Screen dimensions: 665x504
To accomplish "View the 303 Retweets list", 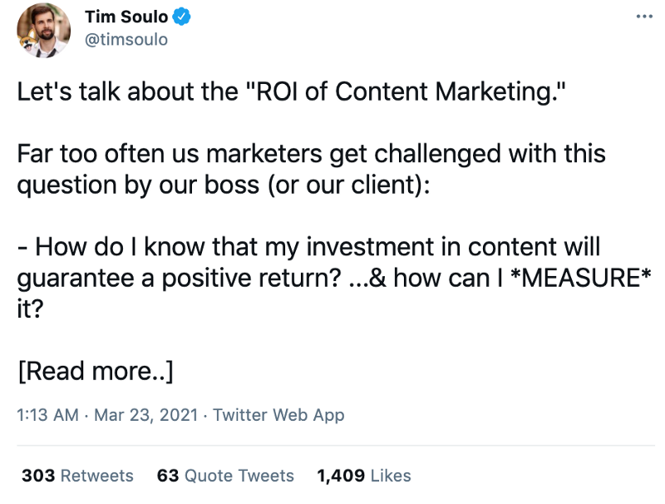I will (x=77, y=476).
